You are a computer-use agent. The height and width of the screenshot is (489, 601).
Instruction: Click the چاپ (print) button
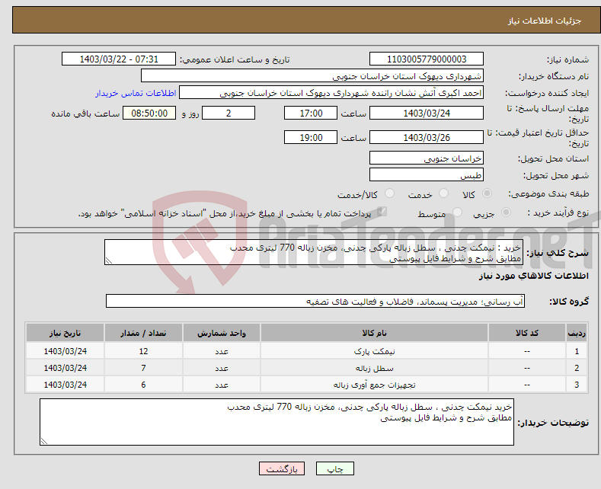[334, 468]
